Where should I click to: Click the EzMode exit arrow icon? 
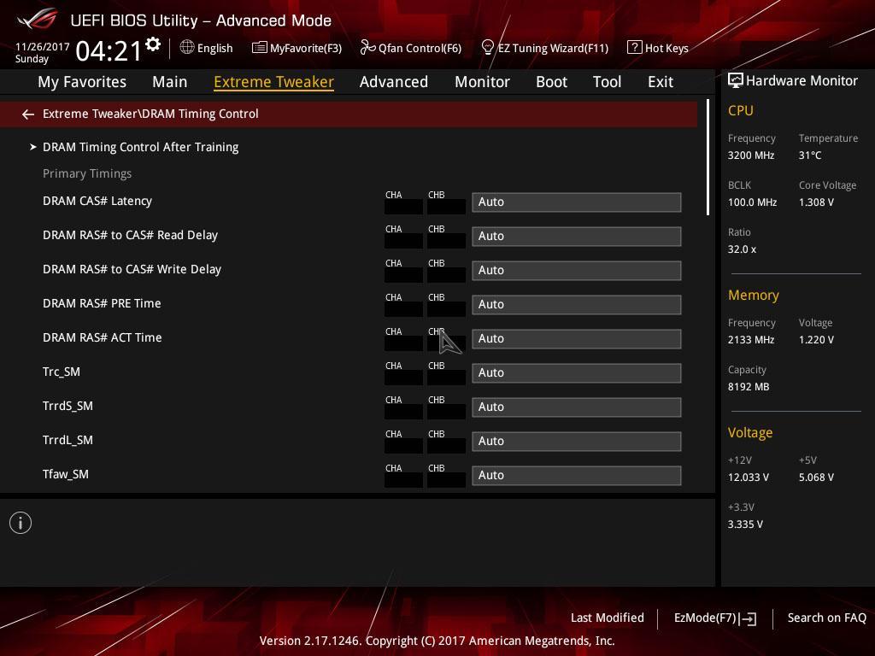pyautogui.click(x=749, y=618)
